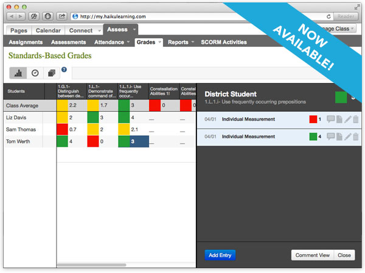Screen dimensions: 365x273
Task: Open the blue help question mark
Action: (64, 70)
